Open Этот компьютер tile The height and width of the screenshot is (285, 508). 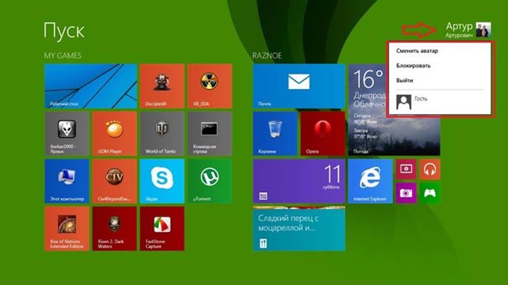(66, 181)
